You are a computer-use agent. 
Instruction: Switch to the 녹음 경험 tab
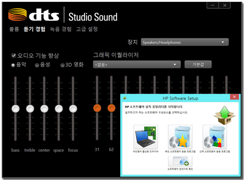[x=61, y=29]
